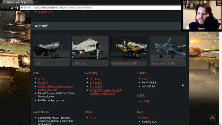The image size is (222, 125).
Task: Click the USSR country heading
Action: tap(141, 96)
